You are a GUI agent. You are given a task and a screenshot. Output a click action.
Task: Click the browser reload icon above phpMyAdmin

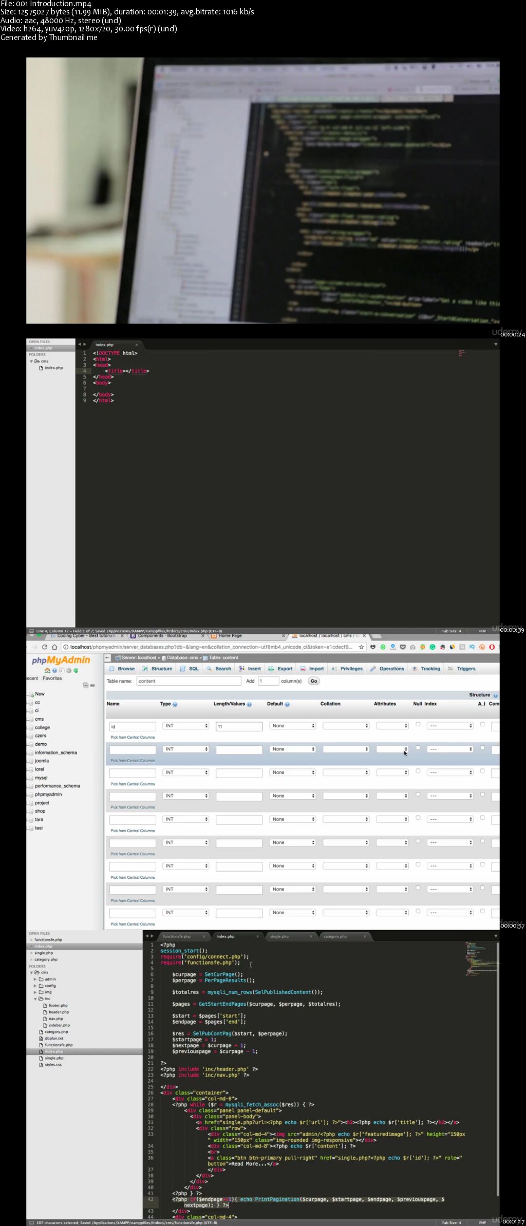(45, 647)
